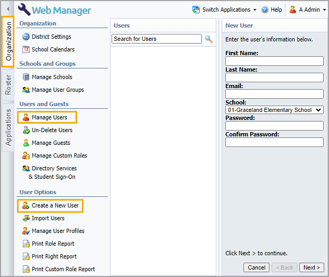
Task: Click the Cancel button
Action: [256, 267]
